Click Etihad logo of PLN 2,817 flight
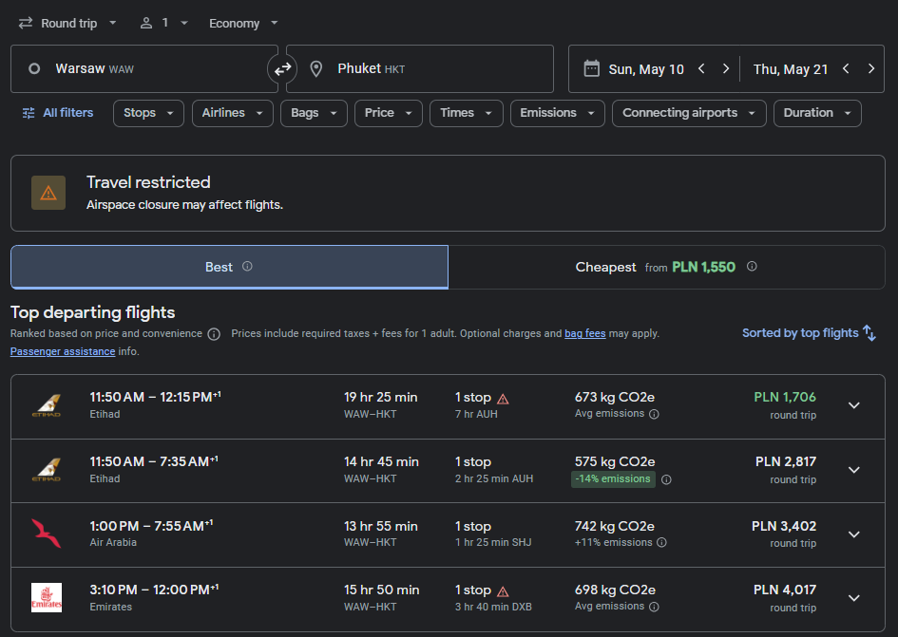This screenshot has width=898, height=637. pos(47,470)
